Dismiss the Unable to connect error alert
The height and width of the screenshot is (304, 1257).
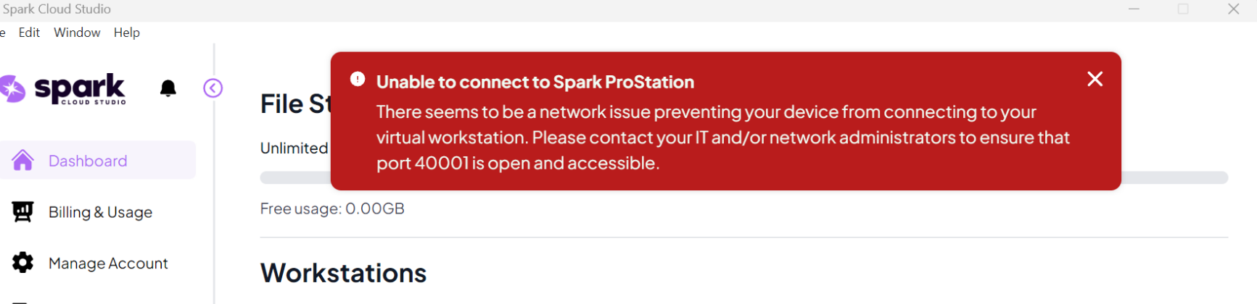[x=1095, y=79]
